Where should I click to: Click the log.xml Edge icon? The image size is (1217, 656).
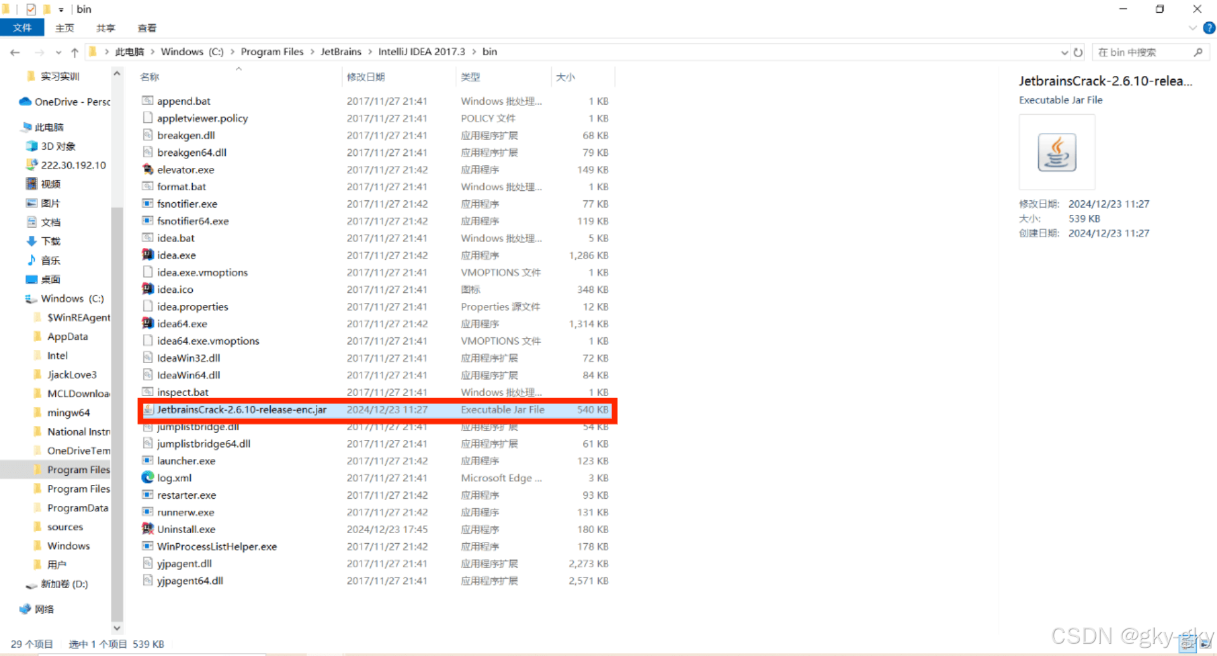[148, 477]
